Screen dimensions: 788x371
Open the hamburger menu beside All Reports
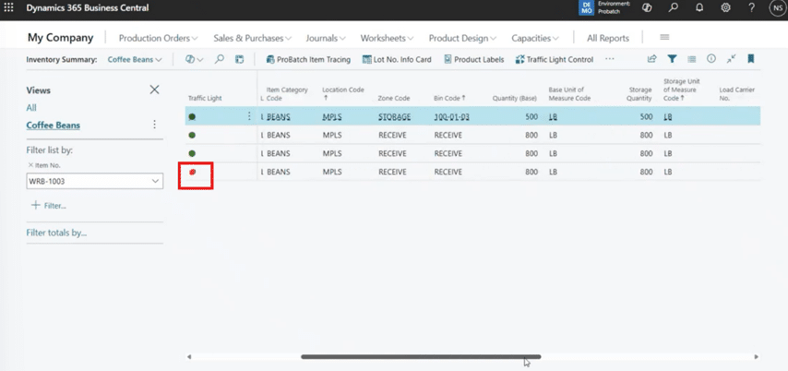[x=664, y=37]
